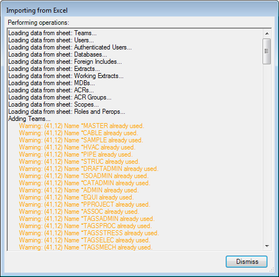Select the 'Loading data from sheet: Teams...' line
The width and height of the screenshot is (279, 277).
52,33
